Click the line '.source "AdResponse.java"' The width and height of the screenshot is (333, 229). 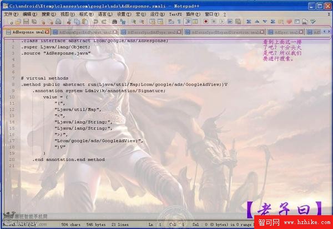(x=56, y=53)
